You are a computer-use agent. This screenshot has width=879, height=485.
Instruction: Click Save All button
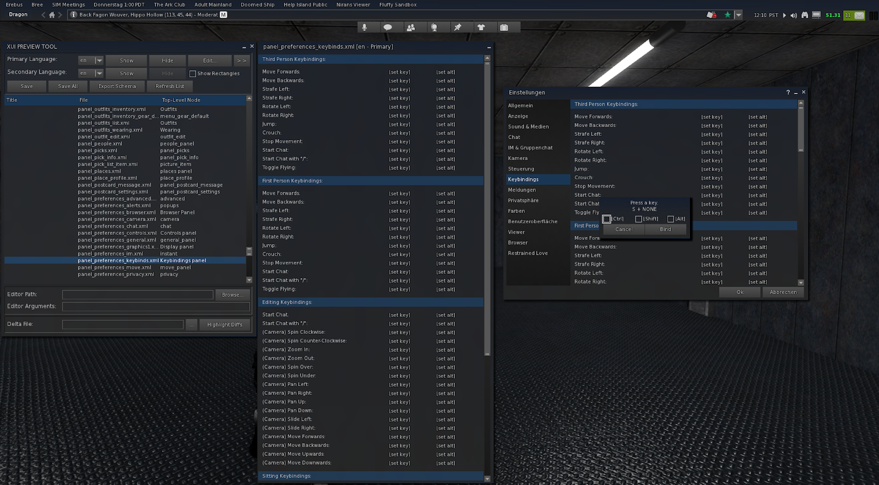[x=68, y=86]
